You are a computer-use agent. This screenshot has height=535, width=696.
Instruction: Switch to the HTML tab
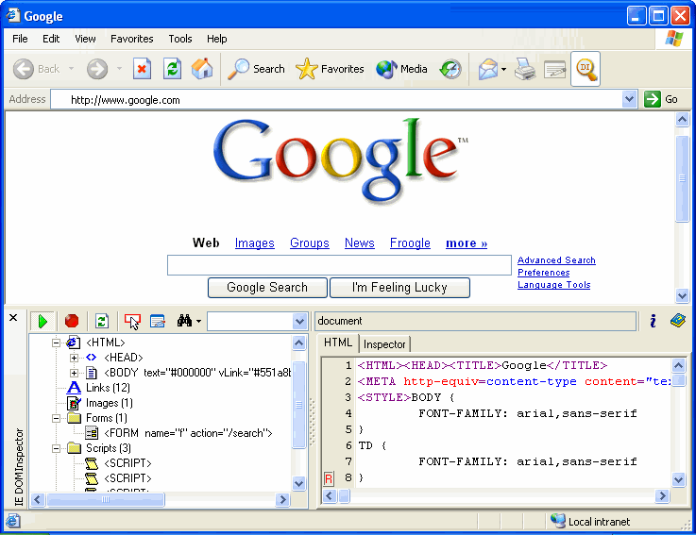coord(338,343)
